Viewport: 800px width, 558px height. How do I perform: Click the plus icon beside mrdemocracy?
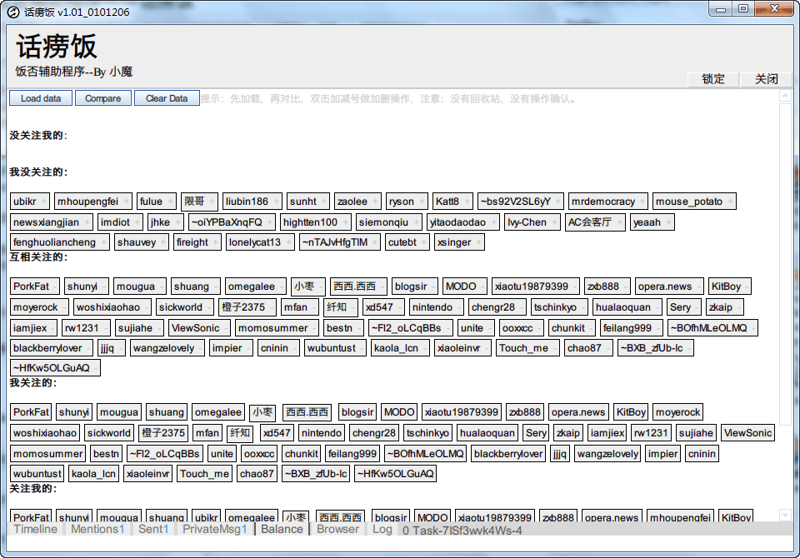point(642,202)
